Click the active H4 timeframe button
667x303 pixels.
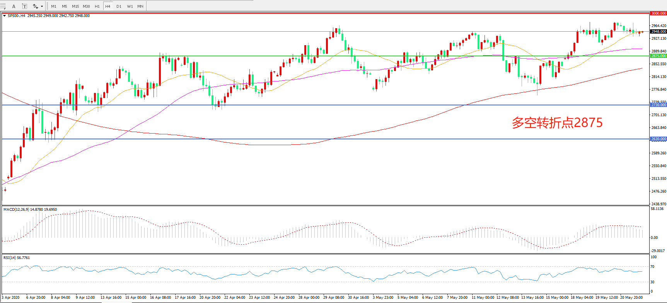coord(107,6)
